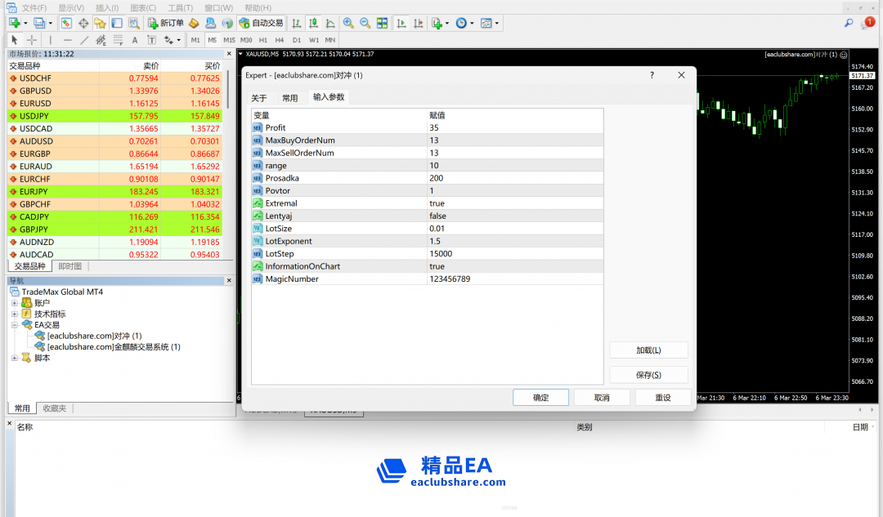Expand the 技术指标 tree node
The height and width of the screenshot is (517, 883).
pyautogui.click(x=15, y=314)
